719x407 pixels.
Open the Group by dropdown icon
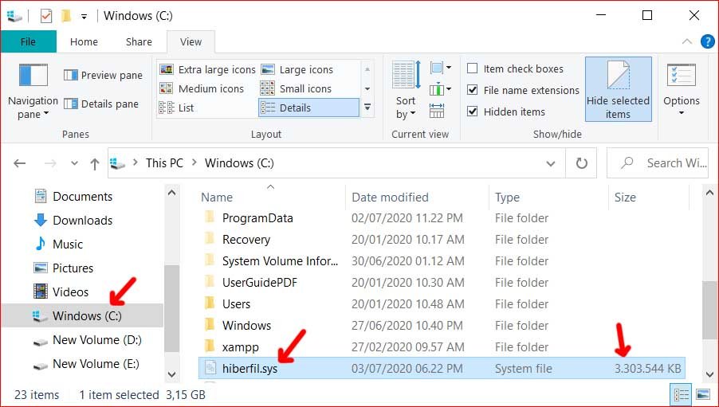[440, 68]
